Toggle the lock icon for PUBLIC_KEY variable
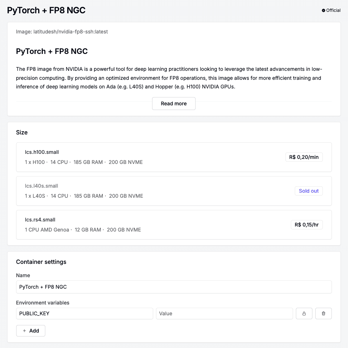This screenshot has height=348, width=348. (x=304, y=313)
